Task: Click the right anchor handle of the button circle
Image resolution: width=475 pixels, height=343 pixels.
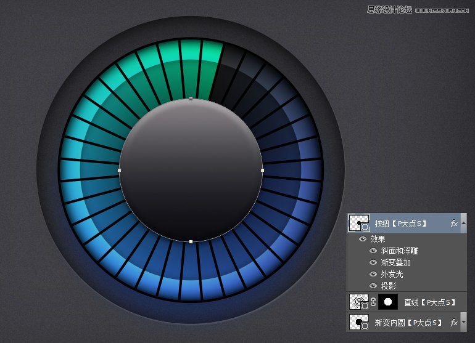Action: [262, 170]
